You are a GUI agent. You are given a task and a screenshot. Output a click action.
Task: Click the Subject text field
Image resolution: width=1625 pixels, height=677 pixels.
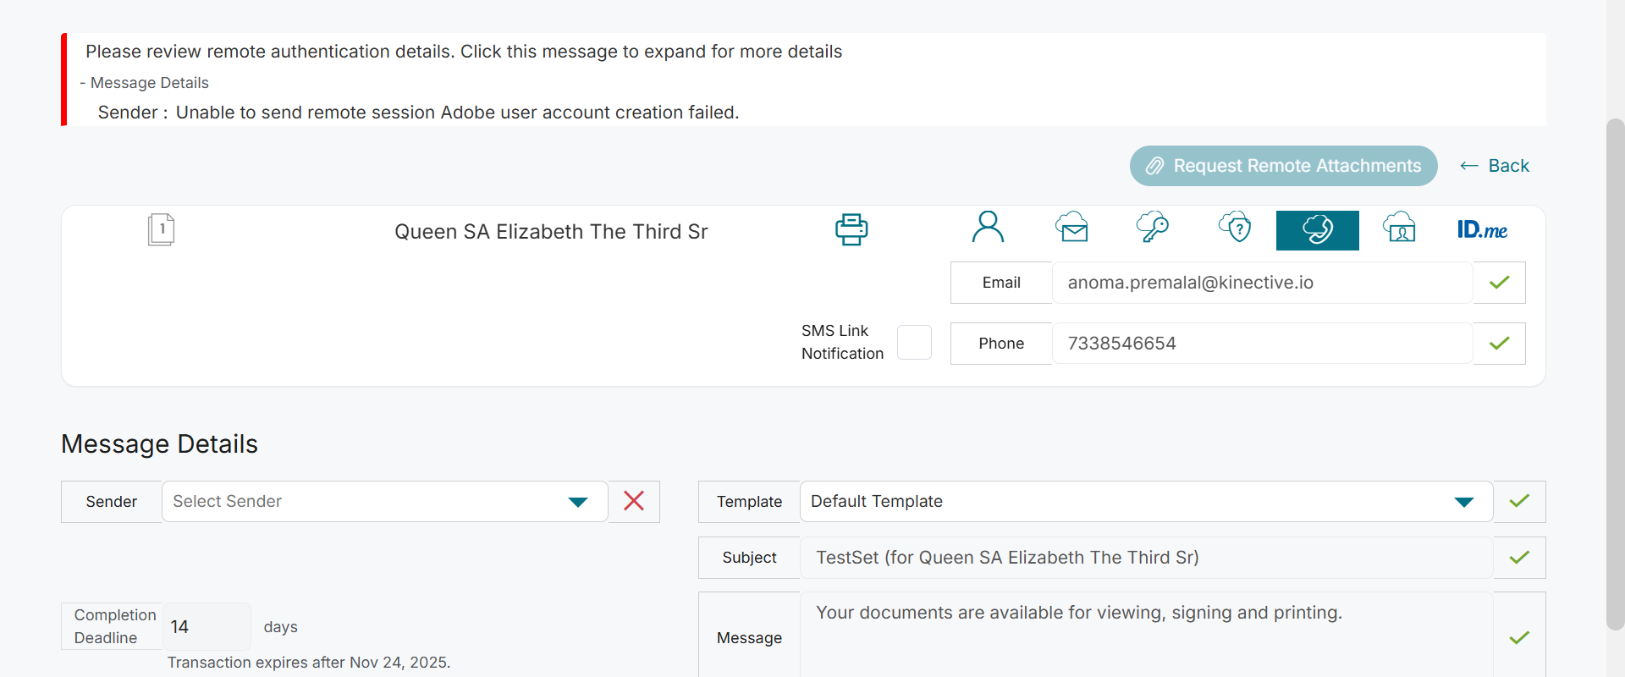point(1145,558)
